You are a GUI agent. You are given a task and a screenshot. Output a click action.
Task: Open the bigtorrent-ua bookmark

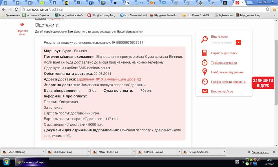coord(224,15)
